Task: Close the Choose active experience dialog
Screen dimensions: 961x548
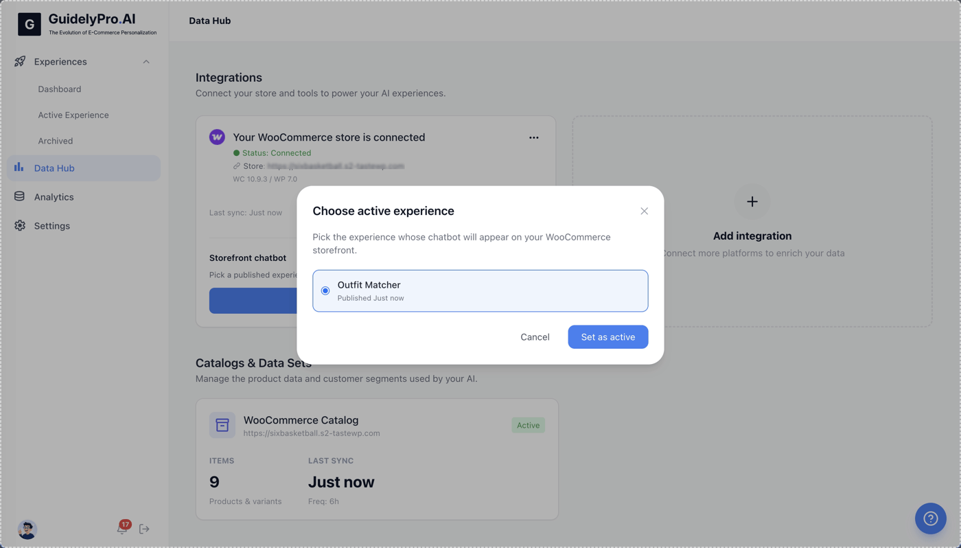Action: (644, 211)
